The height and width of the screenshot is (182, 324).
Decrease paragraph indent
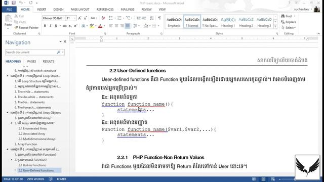coord(138,18)
